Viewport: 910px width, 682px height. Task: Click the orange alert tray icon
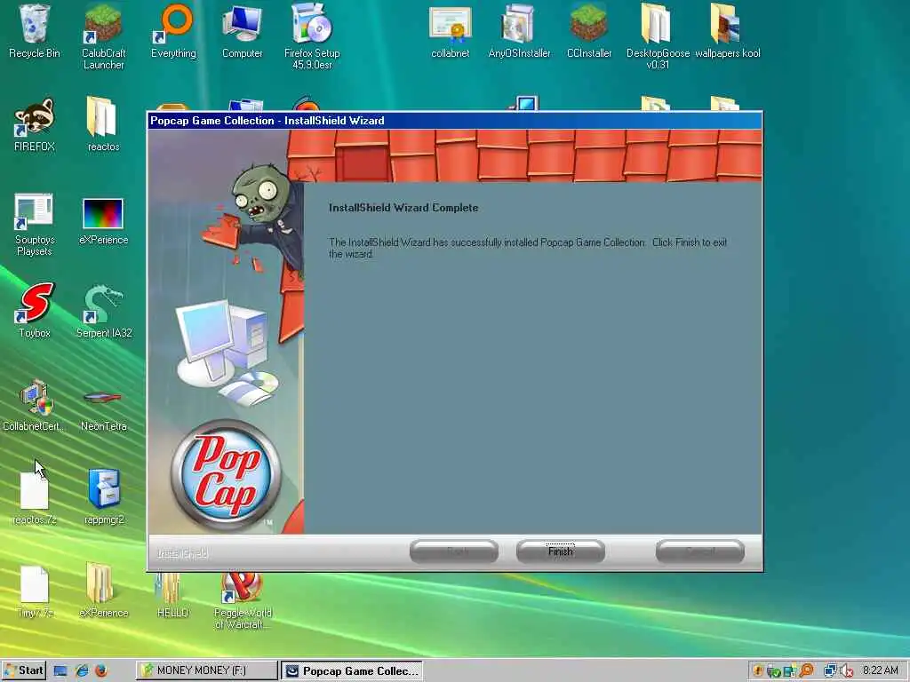click(757, 671)
